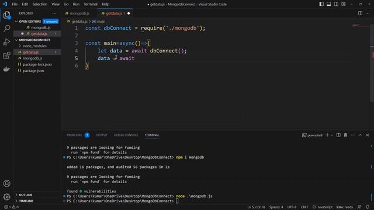Close the terminal panel
This screenshot has width=374, height=210.
(368, 135)
